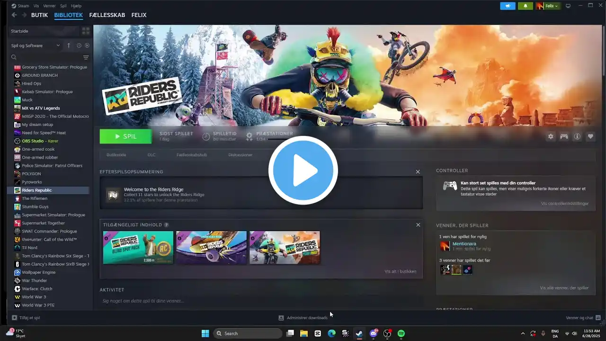Screen dimensions: 606x341
Task: Click the gamepad icon in Controller panel
Action: coord(450,186)
